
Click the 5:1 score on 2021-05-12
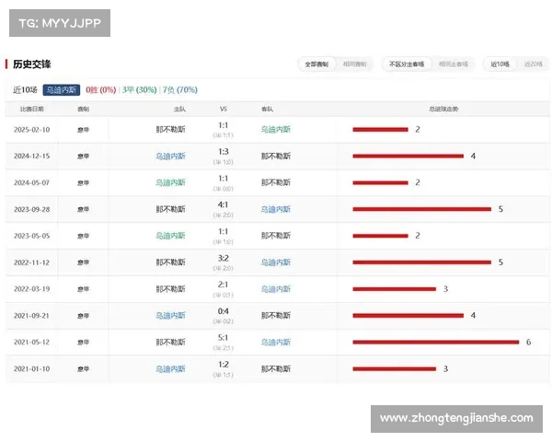pos(223,338)
